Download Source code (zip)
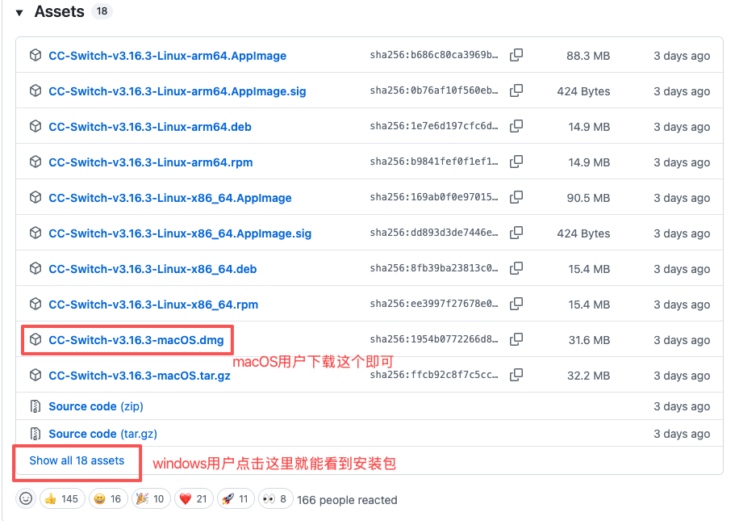This screenshot has height=521, width=735. tap(96, 406)
